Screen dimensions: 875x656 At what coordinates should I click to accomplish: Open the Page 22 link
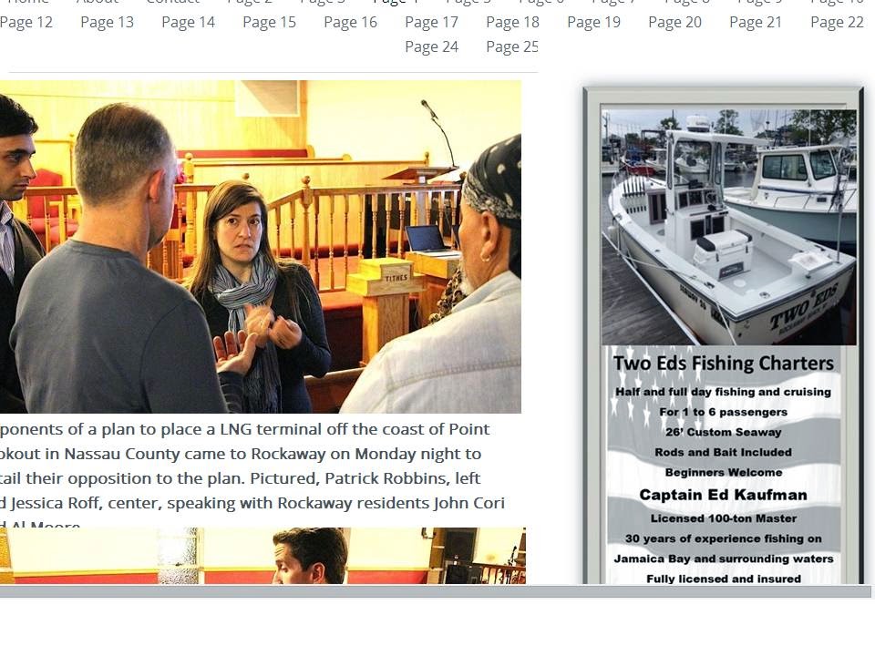pos(837,22)
